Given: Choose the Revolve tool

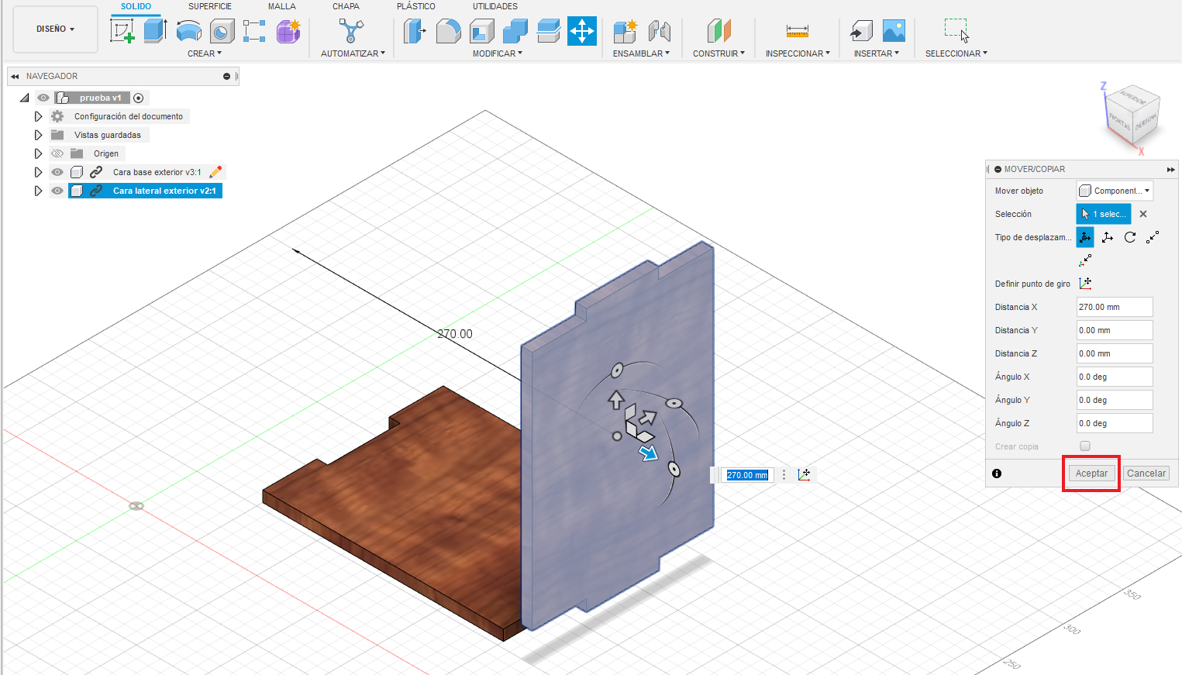Looking at the screenshot, I should pos(189,31).
